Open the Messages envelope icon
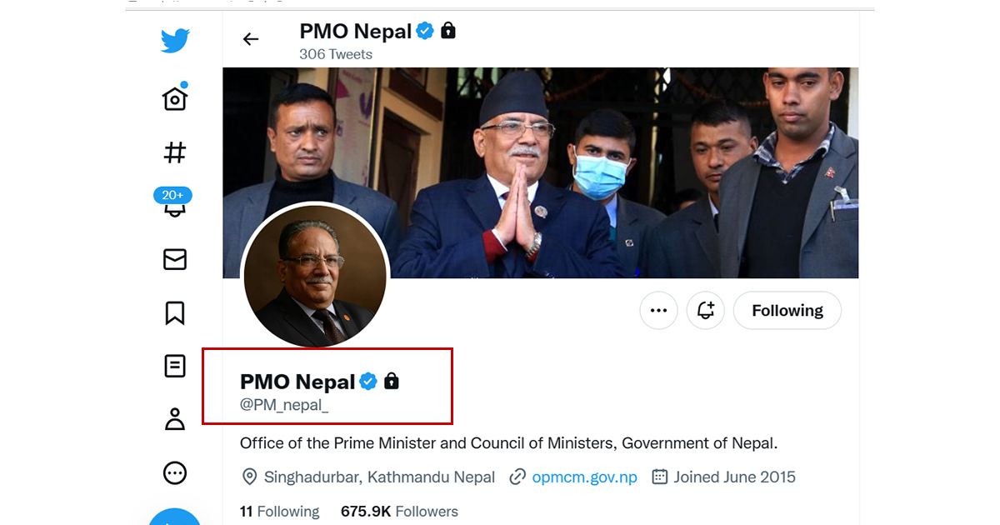Screen dimensions: 1000x525 [x=175, y=259]
